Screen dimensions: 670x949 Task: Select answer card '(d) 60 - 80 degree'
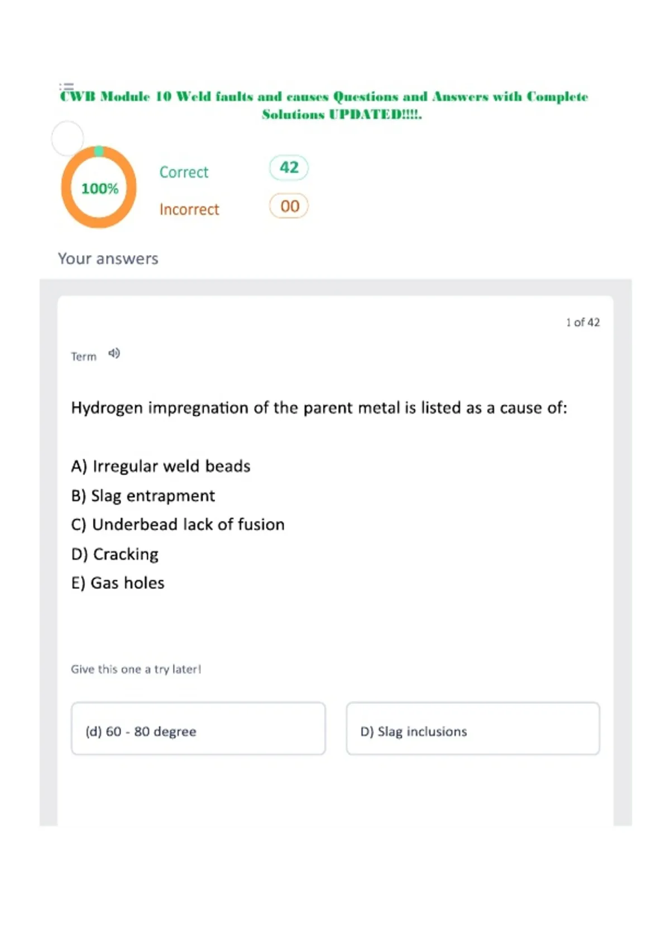(198, 728)
